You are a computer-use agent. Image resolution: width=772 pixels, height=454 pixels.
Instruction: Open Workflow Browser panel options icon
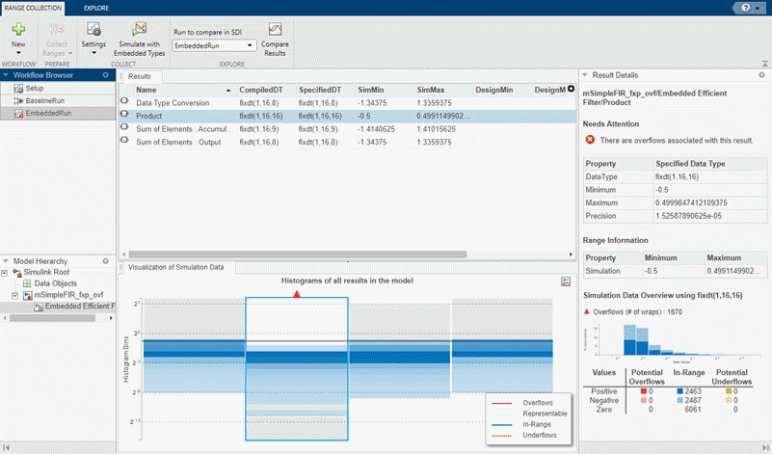pos(104,75)
